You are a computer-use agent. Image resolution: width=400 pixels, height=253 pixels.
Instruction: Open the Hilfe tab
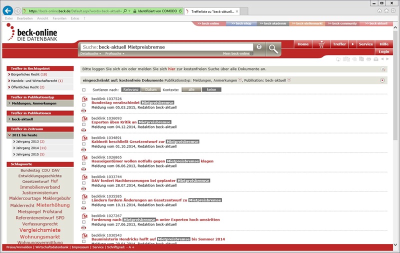pyautogui.click(x=384, y=44)
